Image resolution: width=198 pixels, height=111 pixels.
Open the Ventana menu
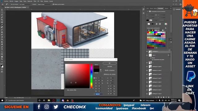coord(46,1)
